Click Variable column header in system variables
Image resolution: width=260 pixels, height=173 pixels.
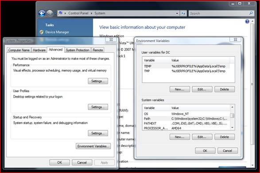tap(156, 108)
